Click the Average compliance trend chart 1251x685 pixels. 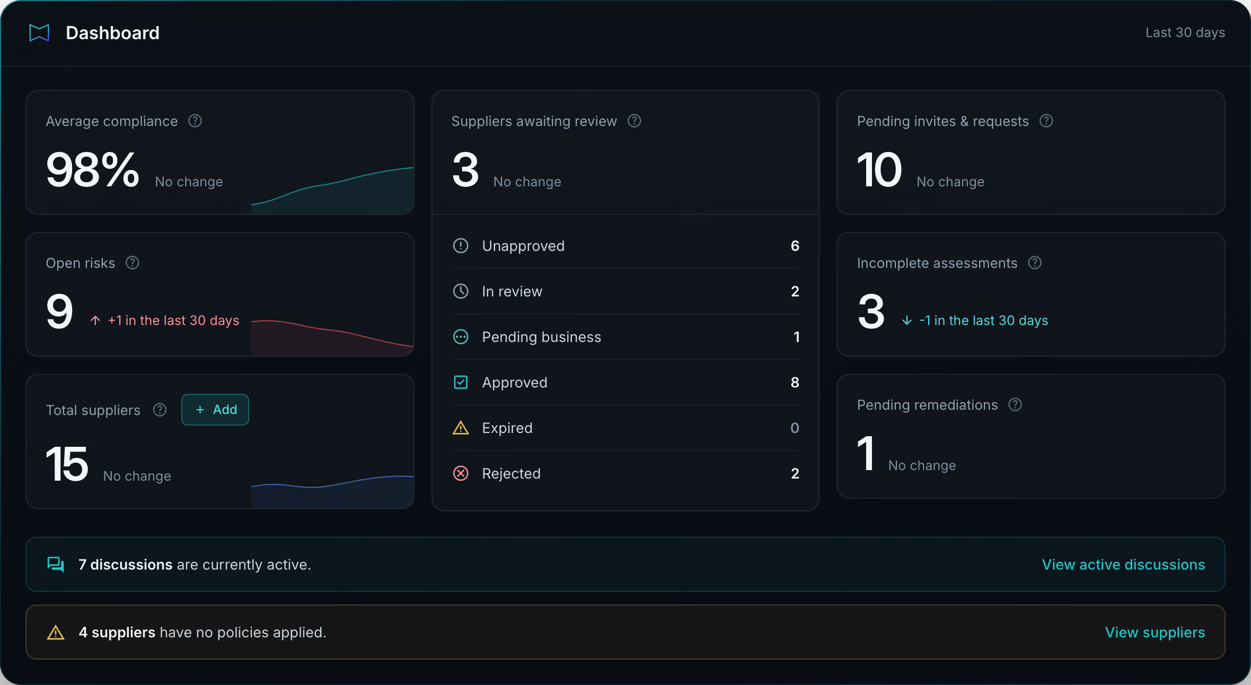click(x=332, y=191)
